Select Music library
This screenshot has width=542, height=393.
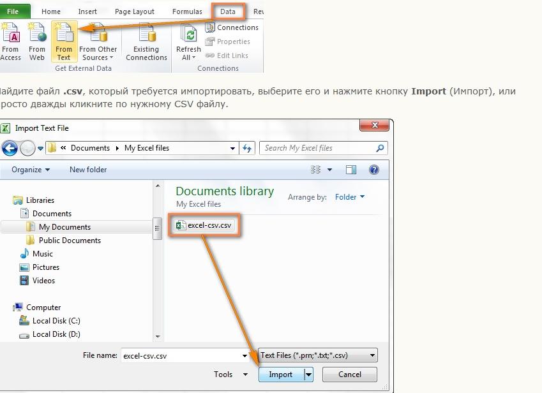click(x=36, y=254)
